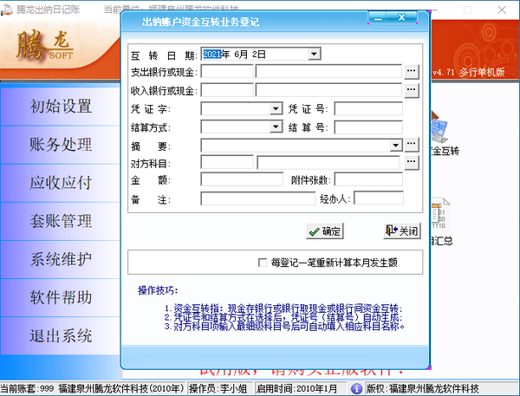Select 账务处理 from the sidebar menu

61,145
